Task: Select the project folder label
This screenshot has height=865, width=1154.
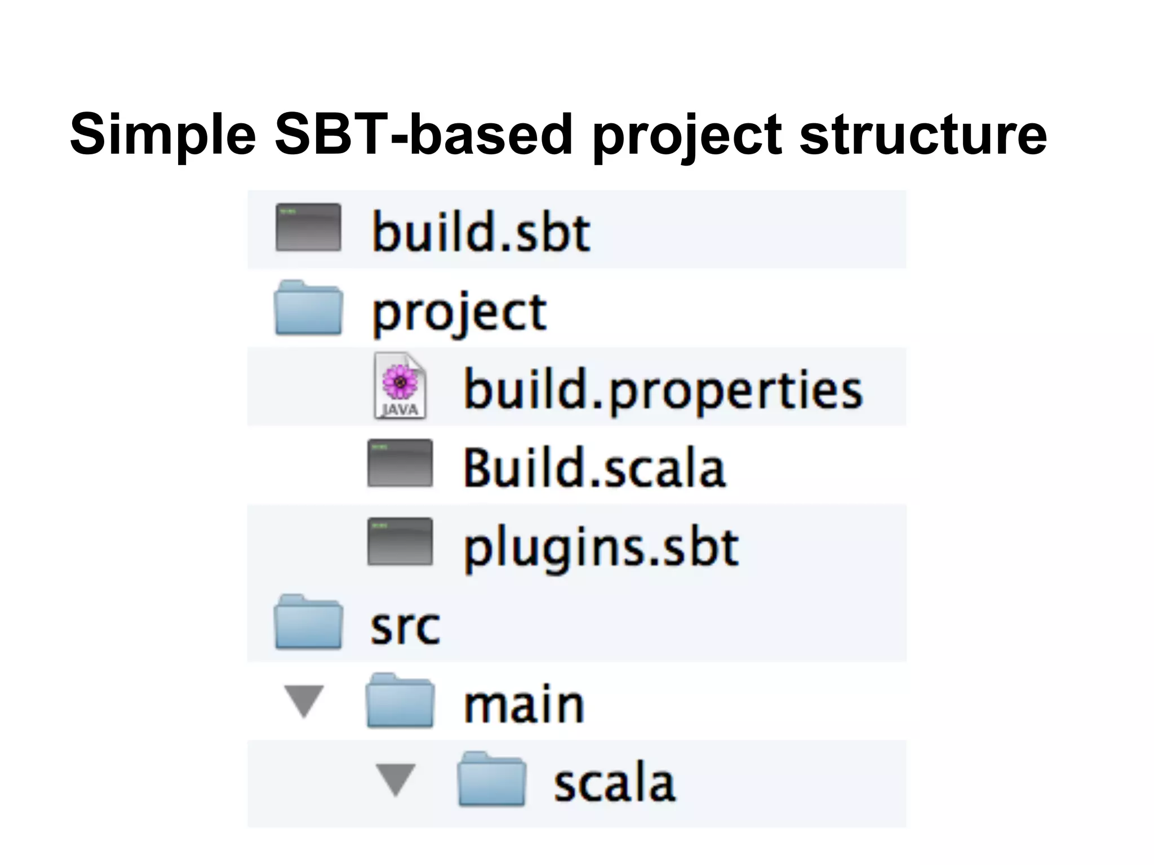Action: pyautogui.click(x=459, y=313)
